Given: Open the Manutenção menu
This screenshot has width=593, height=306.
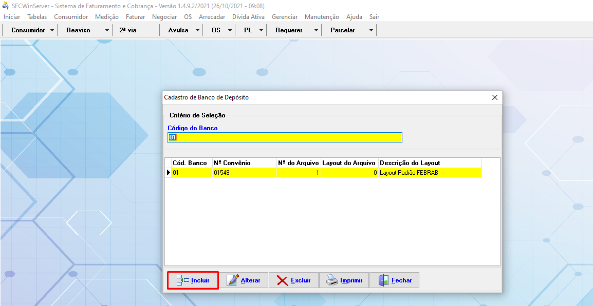Looking at the screenshot, I should coord(322,17).
